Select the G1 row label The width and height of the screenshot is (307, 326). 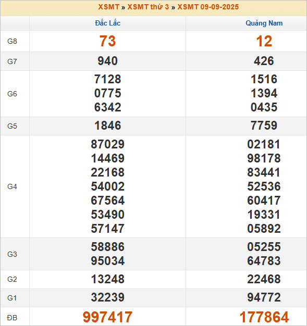pyautogui.click(x=12, y=298)
